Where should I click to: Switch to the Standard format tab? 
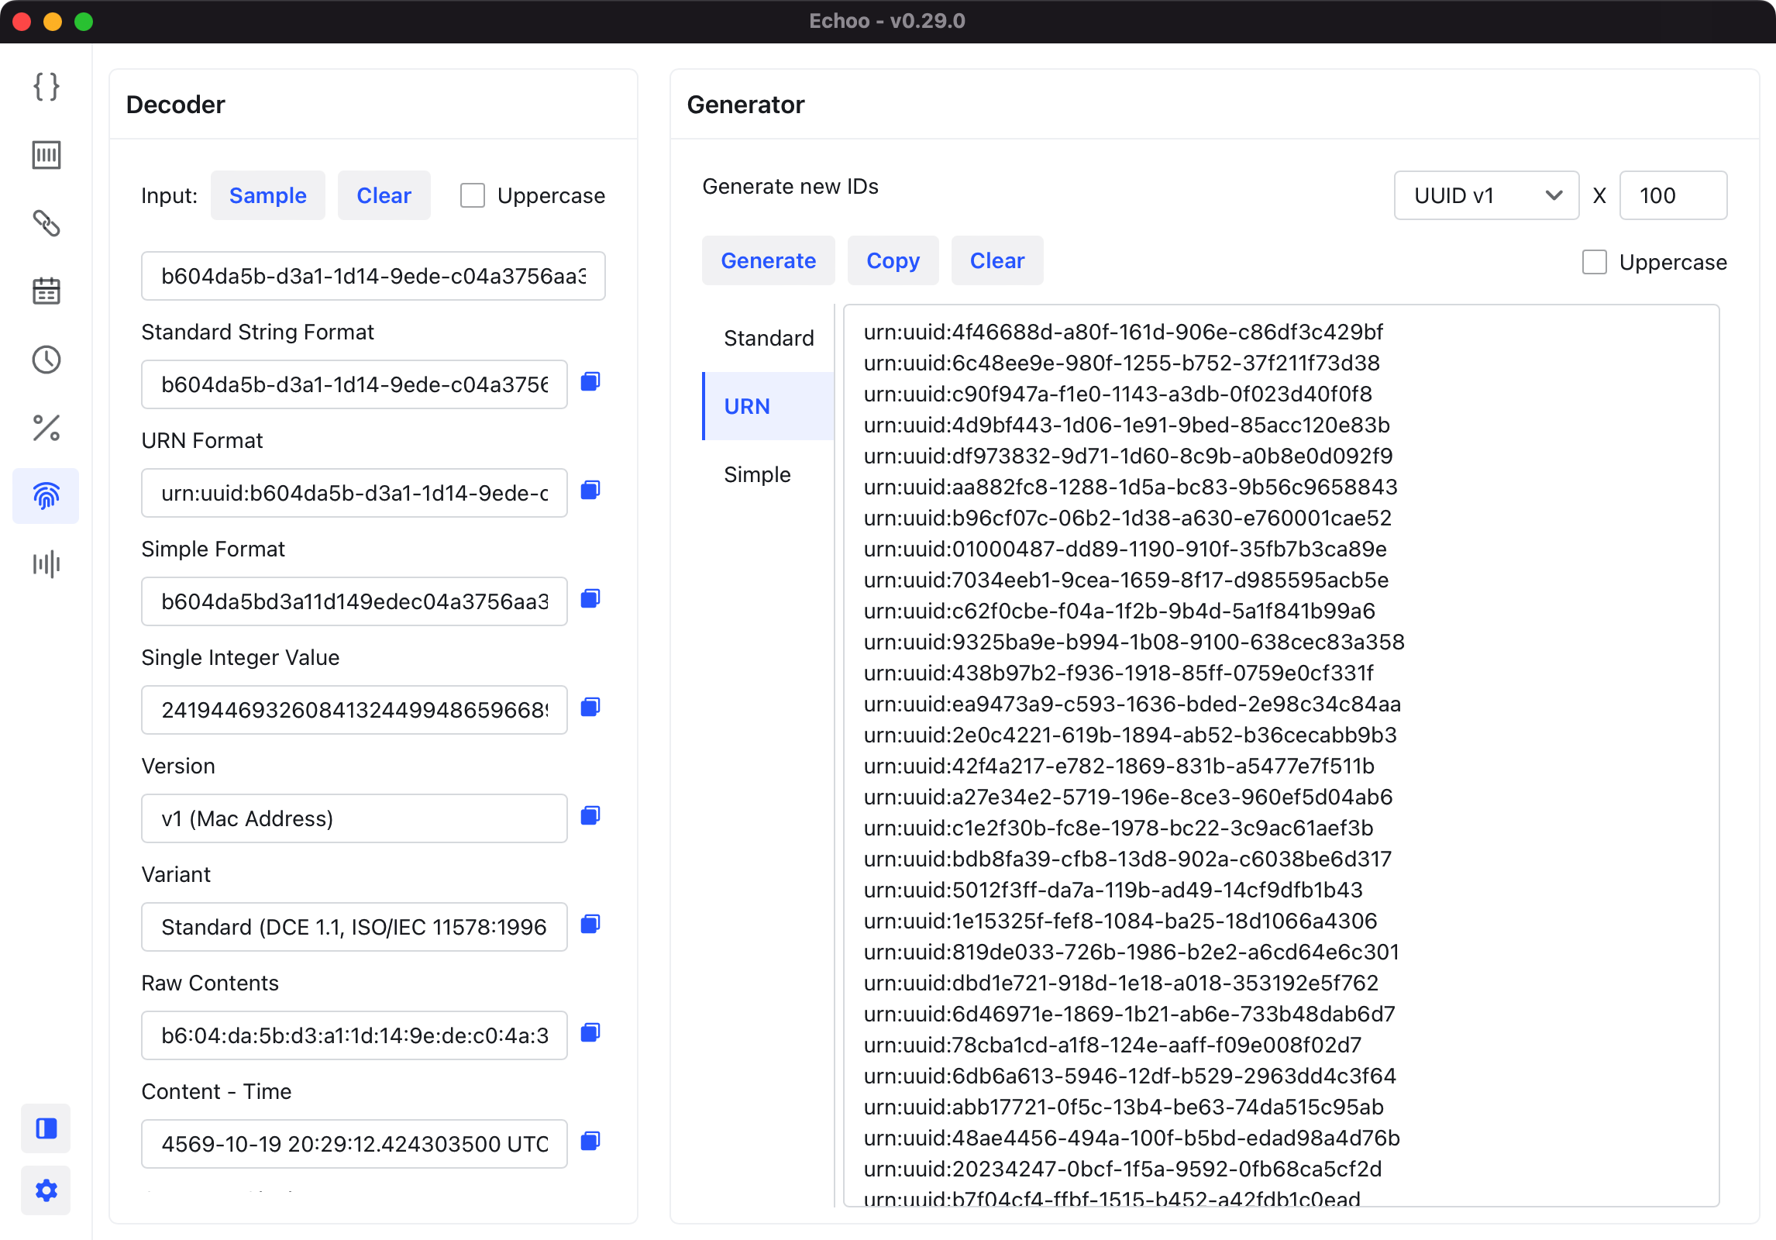click(x=768, y=338)
